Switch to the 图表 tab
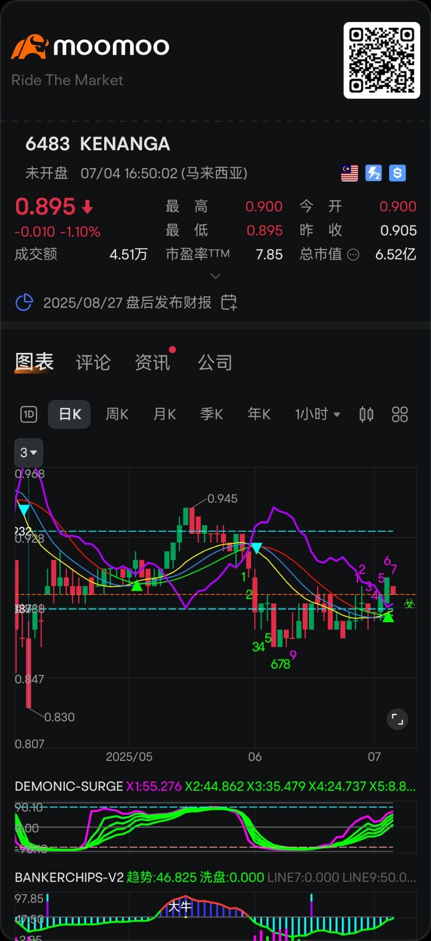This screenshot has height=941, width=431. pyautogui.click(x=34, y=362)
